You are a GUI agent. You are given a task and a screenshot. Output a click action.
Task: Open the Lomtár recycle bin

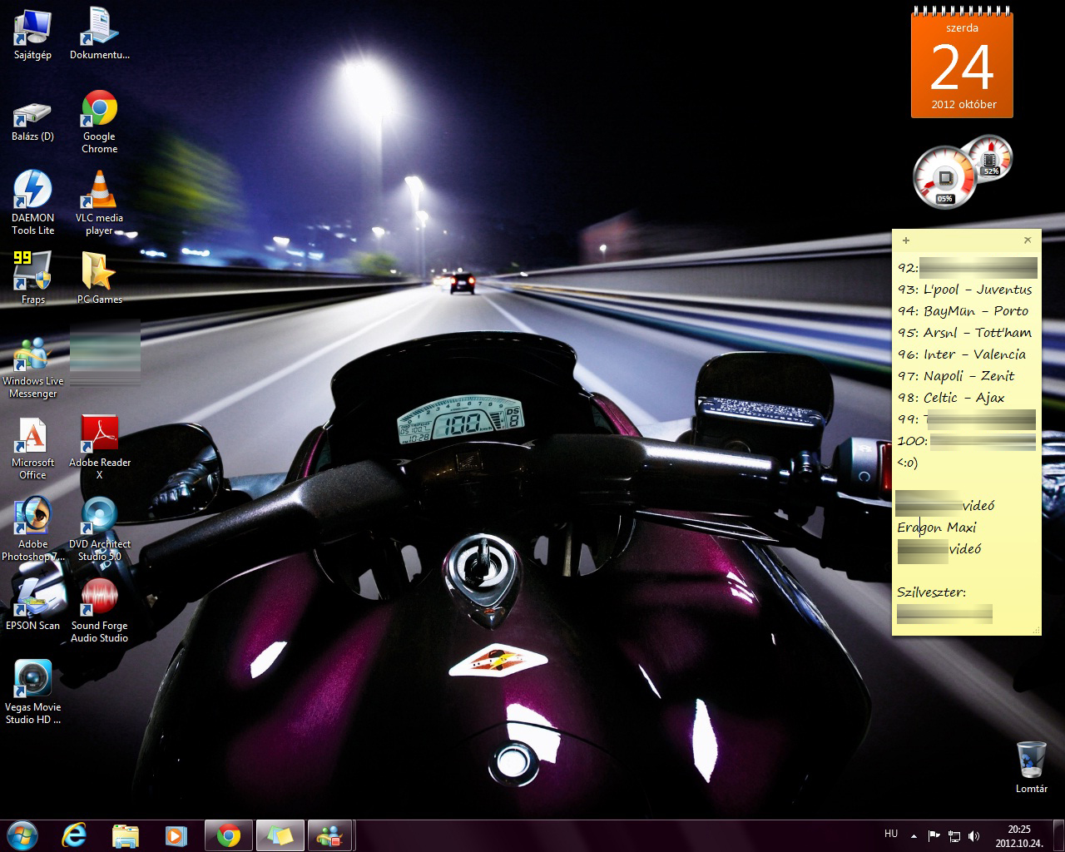click(1031, 767)
